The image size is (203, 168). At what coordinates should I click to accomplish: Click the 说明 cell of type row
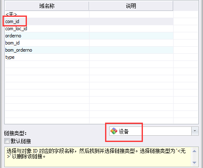coord(131,57)
